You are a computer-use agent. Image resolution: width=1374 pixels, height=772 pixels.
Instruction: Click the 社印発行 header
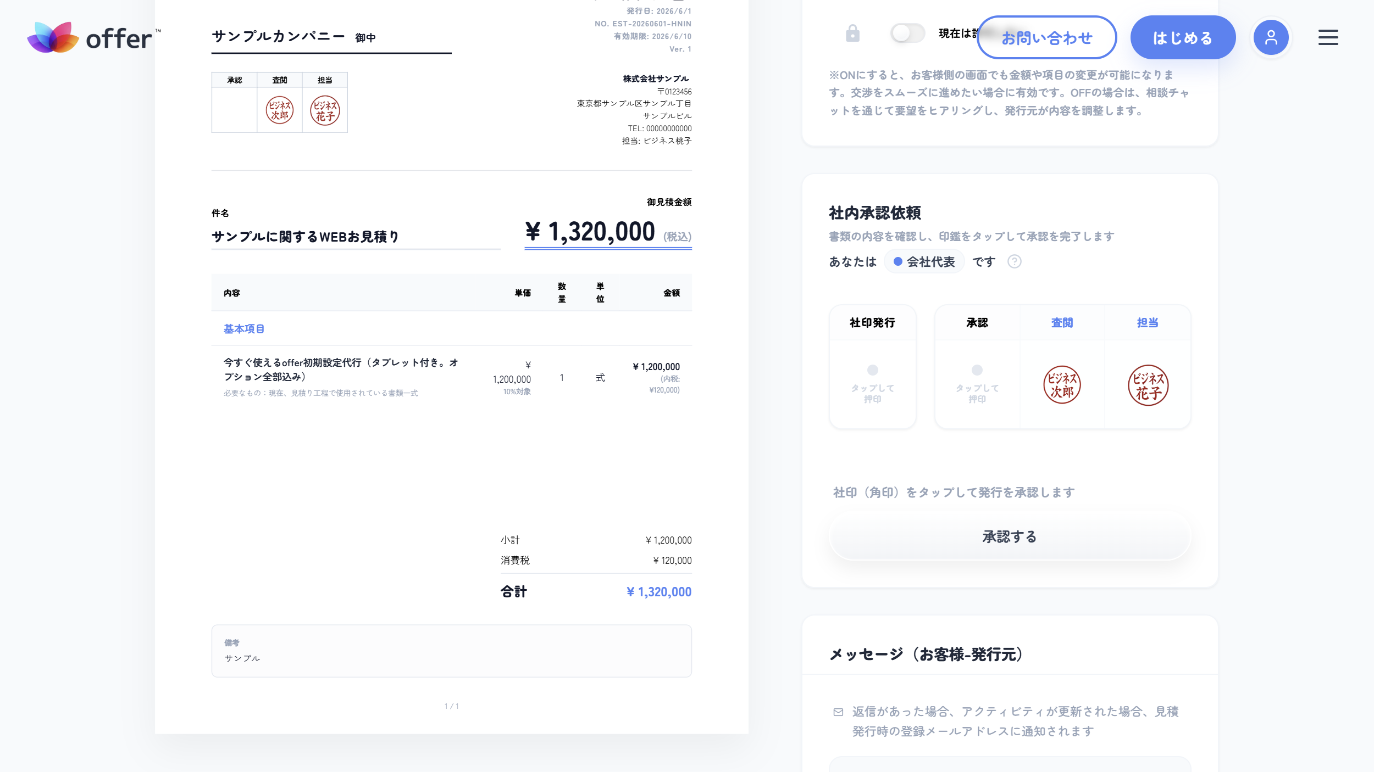(x=872, y=323)
